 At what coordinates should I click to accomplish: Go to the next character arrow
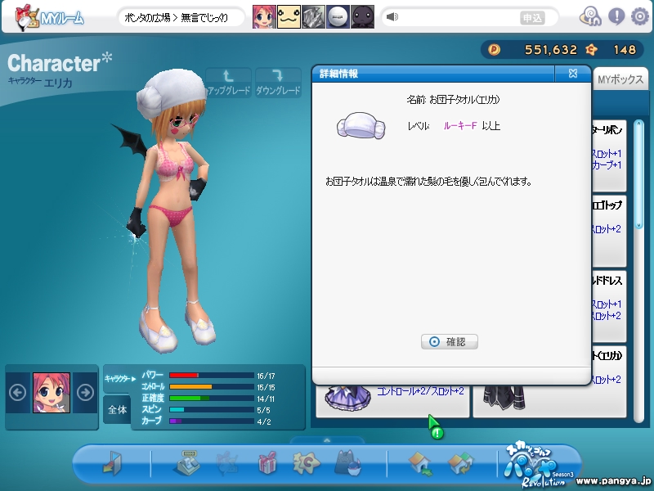86,393
